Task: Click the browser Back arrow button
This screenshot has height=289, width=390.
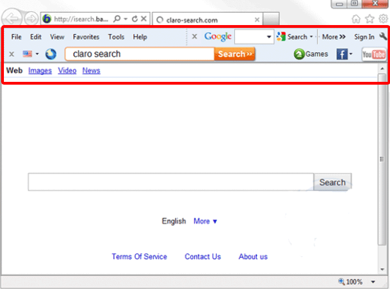Action: (11, 19)
